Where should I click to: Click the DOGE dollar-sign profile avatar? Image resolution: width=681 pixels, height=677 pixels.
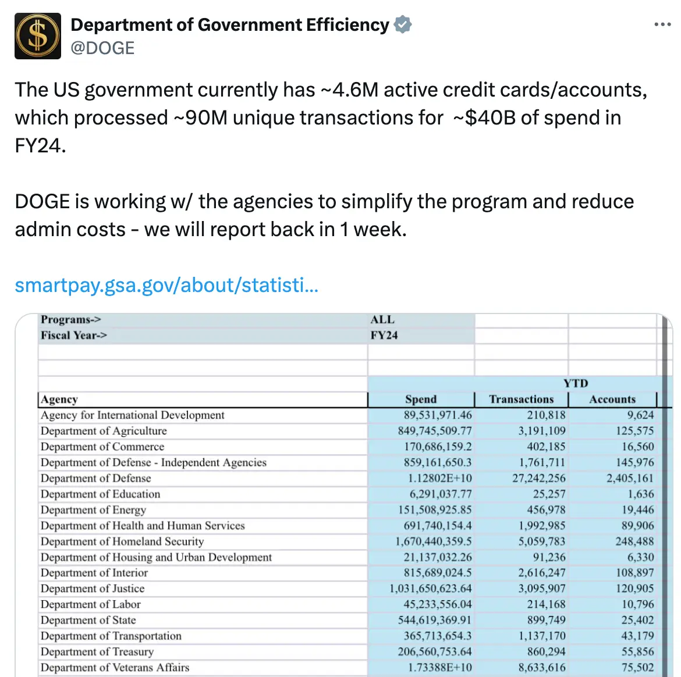[37, 35]
